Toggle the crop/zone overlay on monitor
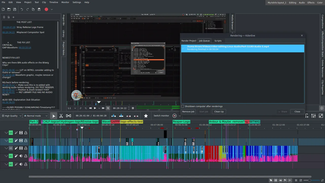The image size is (325, 183). tap(108, 108)
